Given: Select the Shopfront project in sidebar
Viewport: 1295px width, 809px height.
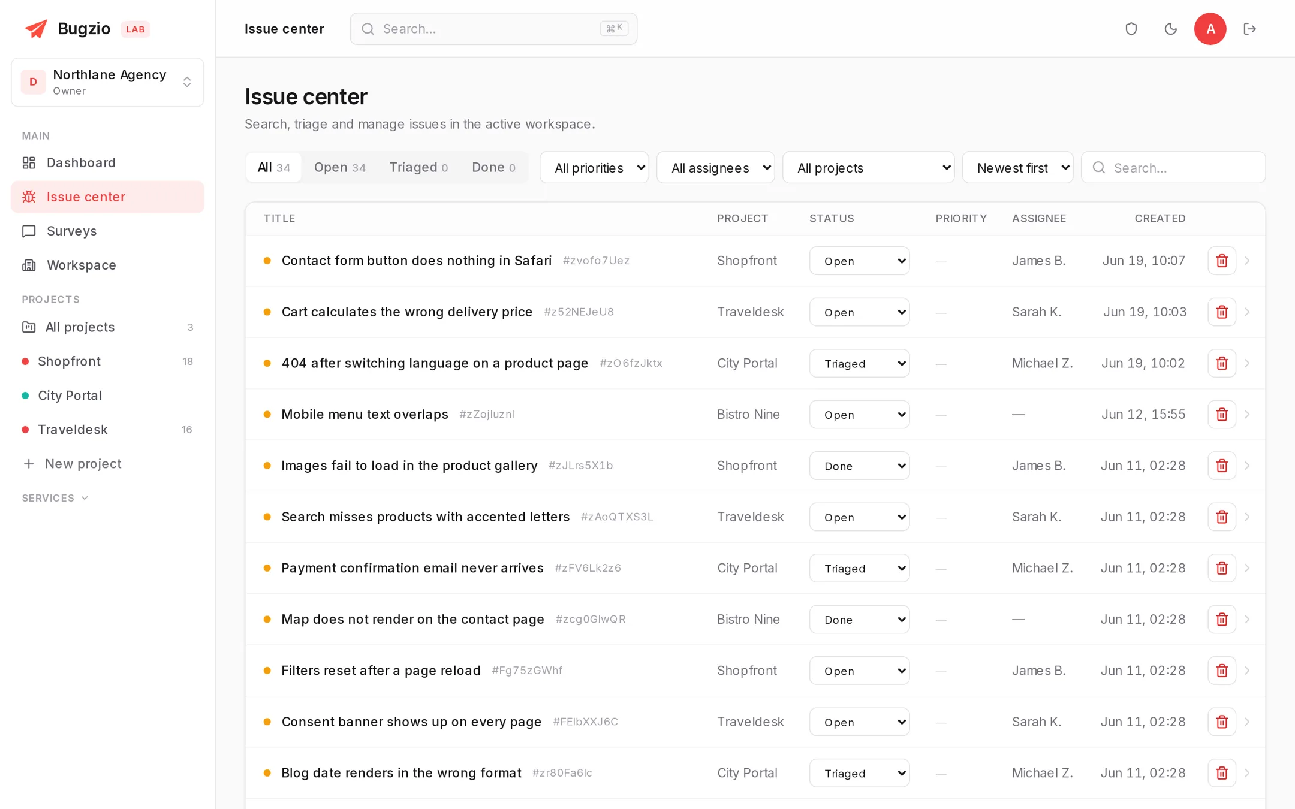Looking at the screenshot, I should [107, 361].
